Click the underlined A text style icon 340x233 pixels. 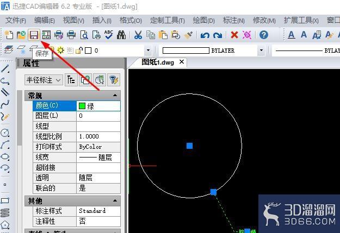click(291, 35)
